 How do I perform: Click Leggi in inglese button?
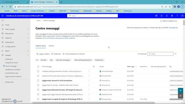43,54
